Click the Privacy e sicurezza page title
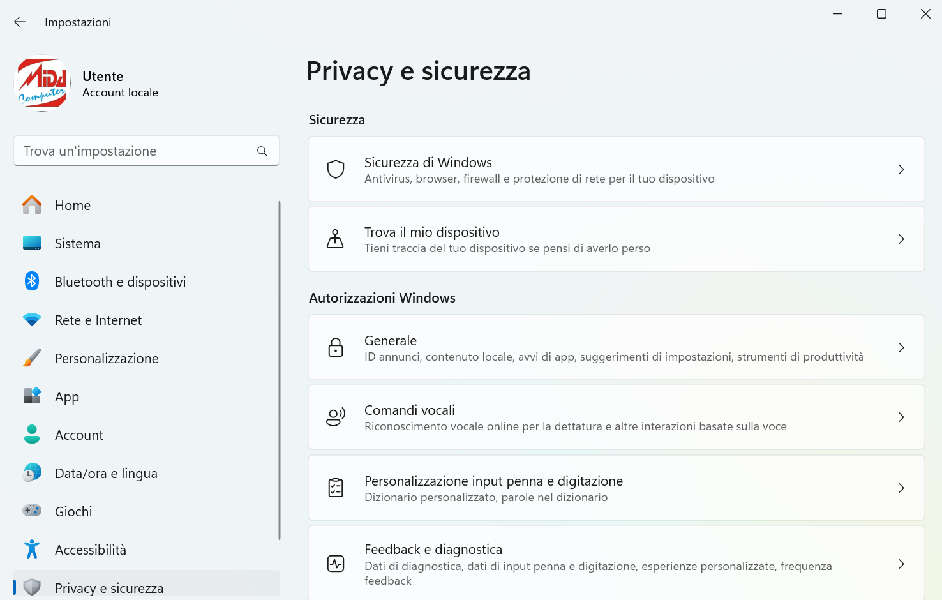 tap(419, 71)
